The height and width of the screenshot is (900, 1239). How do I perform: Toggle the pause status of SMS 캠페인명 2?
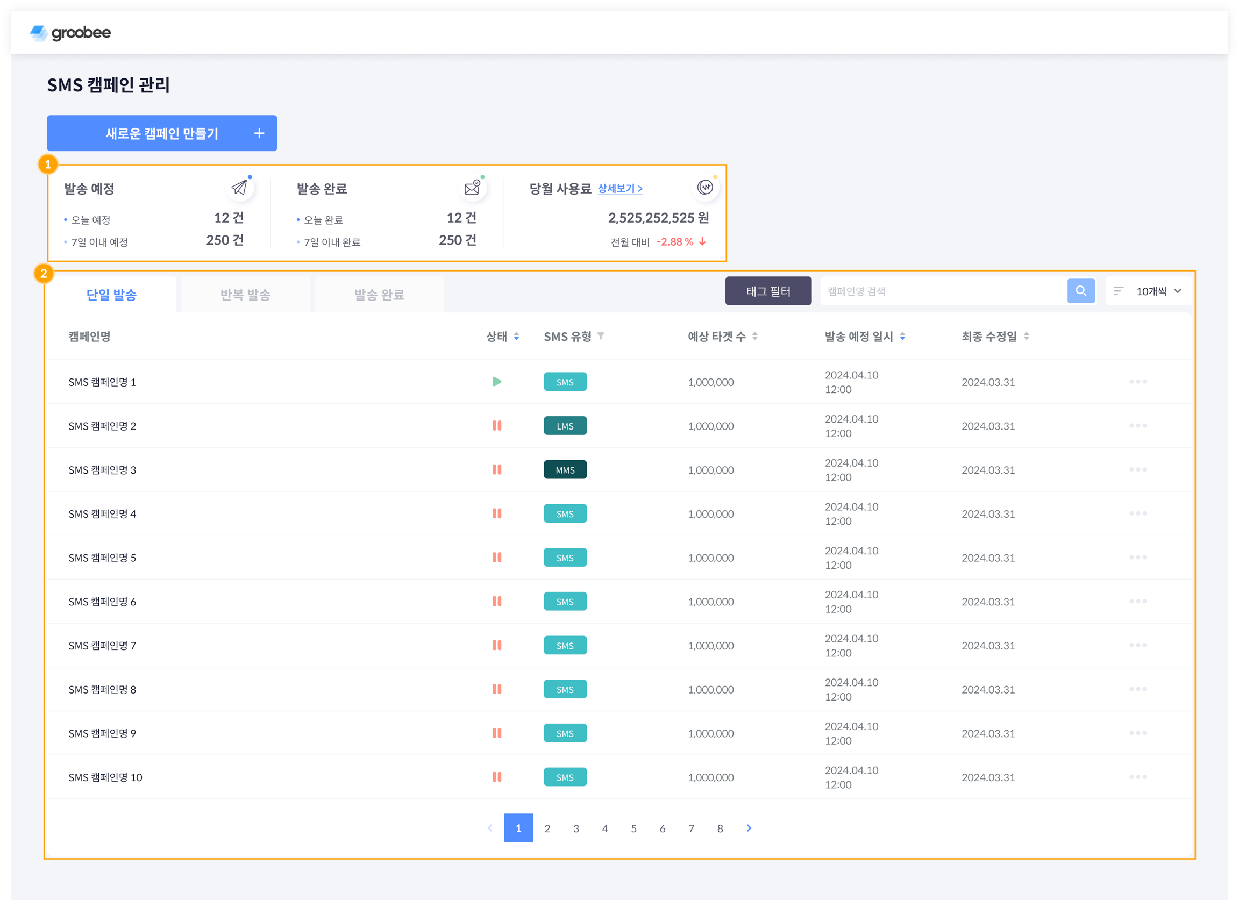(496, 426)
